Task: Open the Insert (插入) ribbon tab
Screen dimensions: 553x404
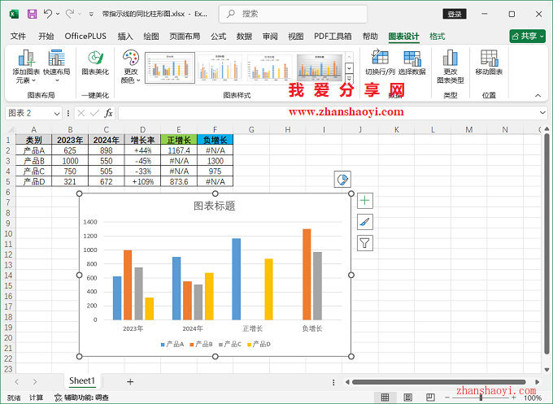Action: coord(125,37)
